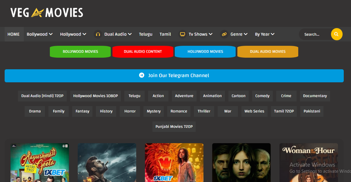The image size is (351, 182).
Task: Click the orange DUAL AUDIO MOVIES button
Action: pyautogui.click(x=268, y=52)
